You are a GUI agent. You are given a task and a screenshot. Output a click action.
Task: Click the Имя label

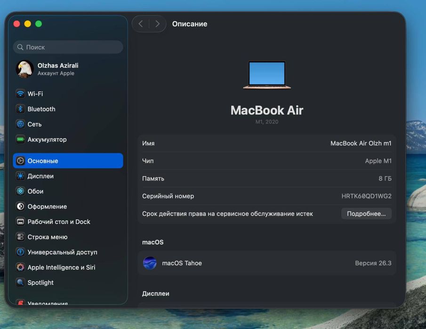click(x=148, y=143)
